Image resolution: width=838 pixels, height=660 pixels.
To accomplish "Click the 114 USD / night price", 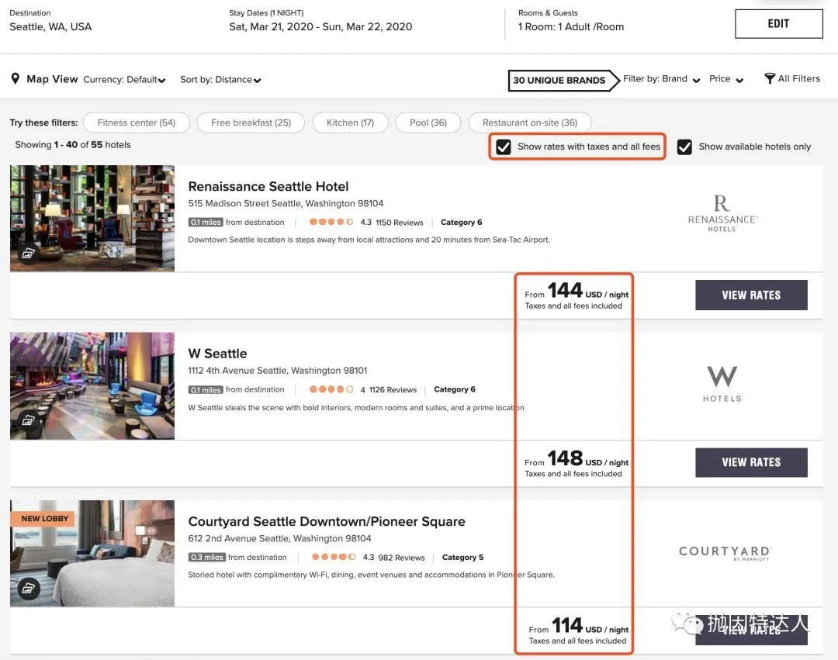I will pyautogui.click(x=579, y=627).
